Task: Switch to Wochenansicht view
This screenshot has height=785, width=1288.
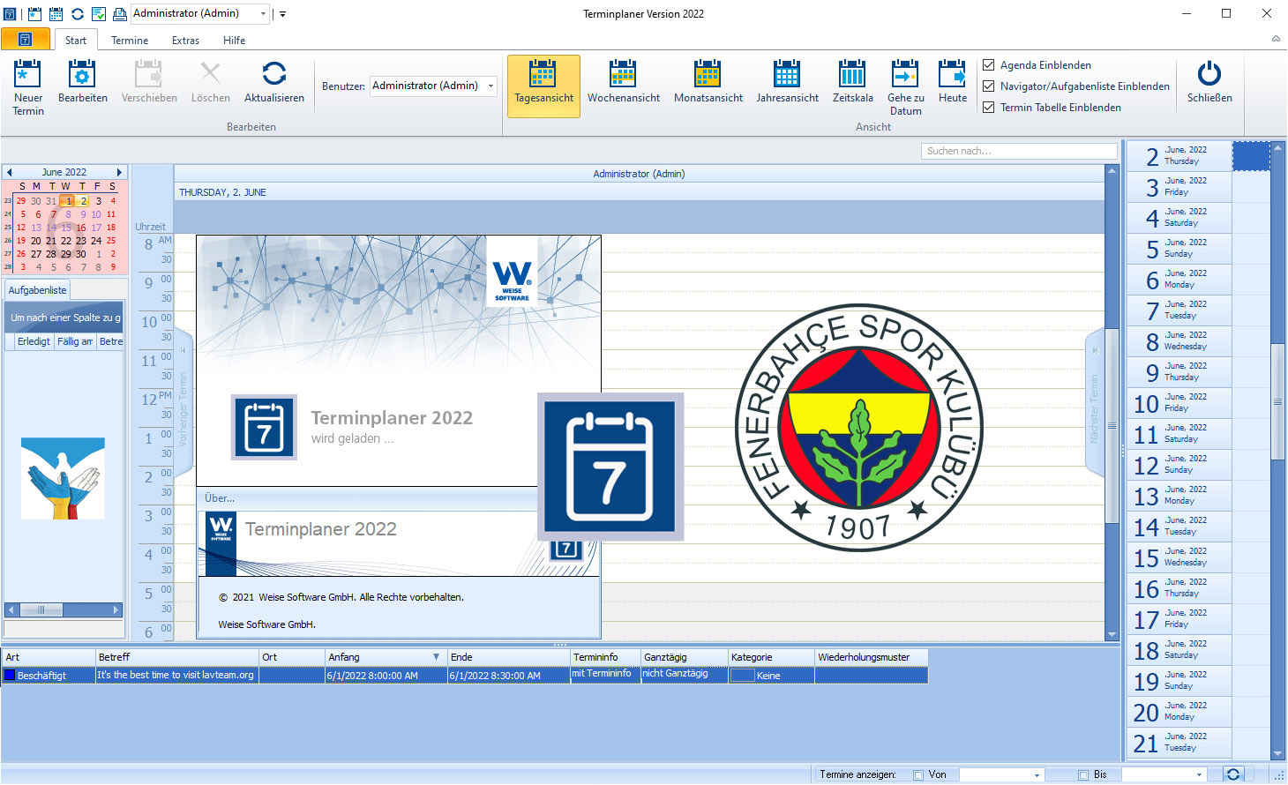Action: (623, 75)
